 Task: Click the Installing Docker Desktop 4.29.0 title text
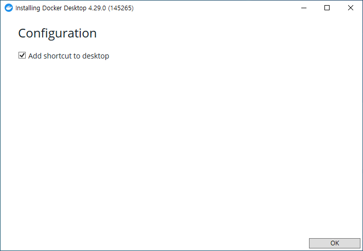coord(75,8)
